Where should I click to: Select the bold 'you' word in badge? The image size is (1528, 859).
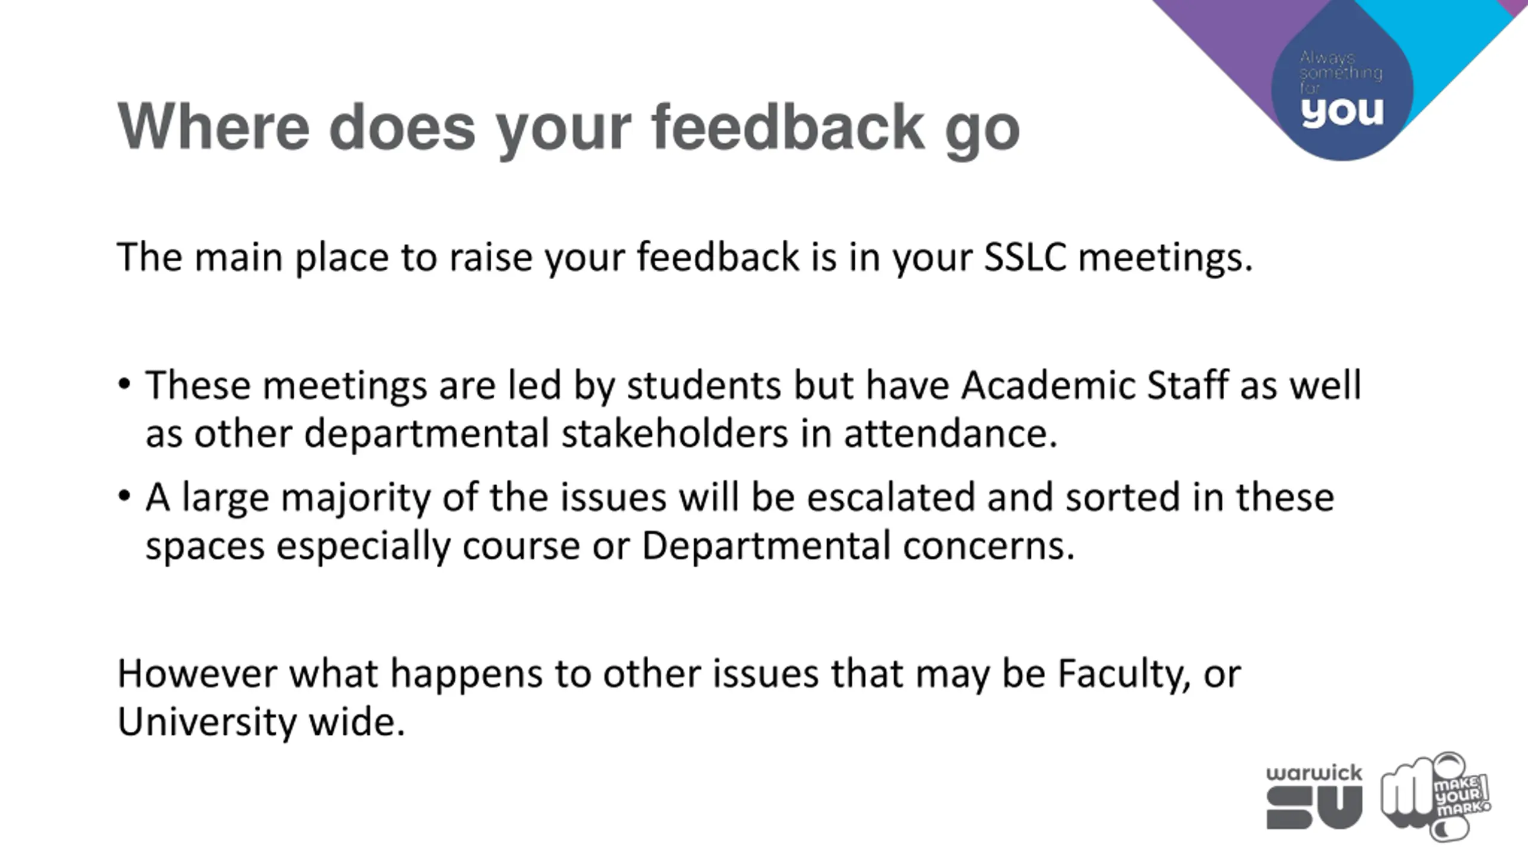(x=1342, y=112)
